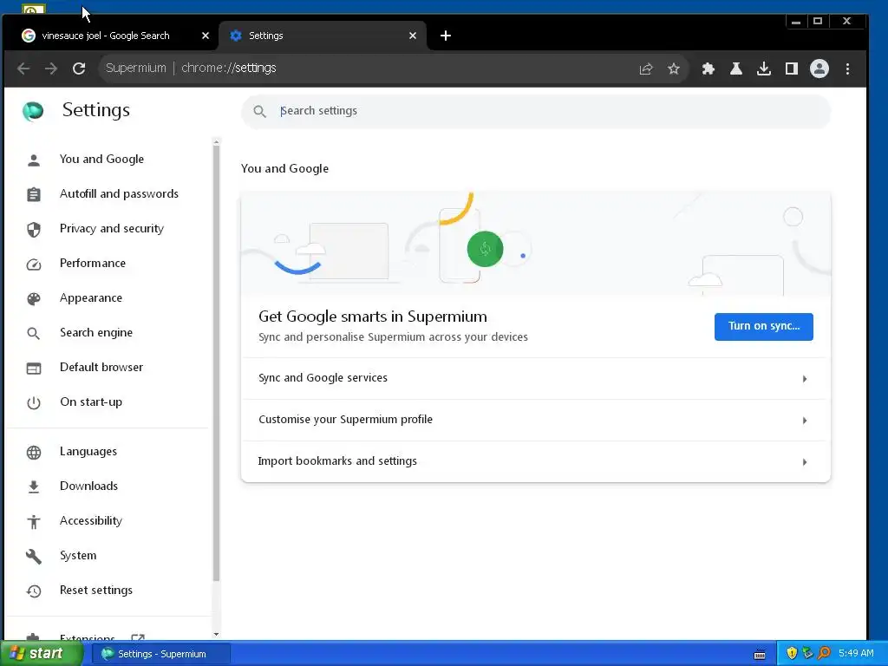
Task: Click the Supermium logo beside Settings title
Action: (33, 110)
